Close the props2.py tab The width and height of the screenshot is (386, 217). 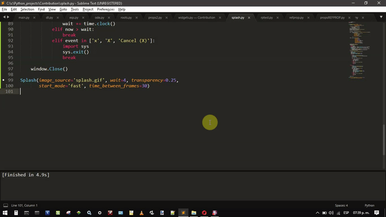click(x=166, y=18)
